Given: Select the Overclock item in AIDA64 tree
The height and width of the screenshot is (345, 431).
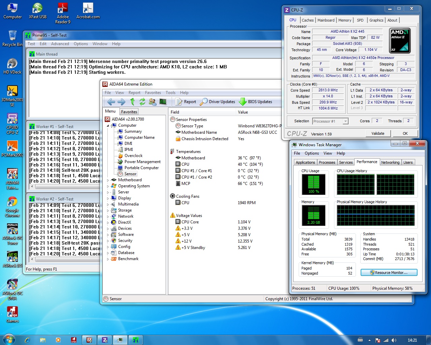Looking at the screenshot, I should click(130, 156).
